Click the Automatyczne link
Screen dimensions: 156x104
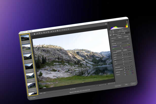tap(119, 51)
